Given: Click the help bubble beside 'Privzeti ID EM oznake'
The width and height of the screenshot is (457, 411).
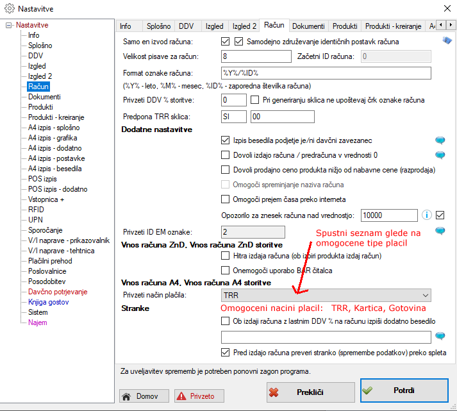Looking at the screenshot, I should pyautogui.click(x=440, y=231).
